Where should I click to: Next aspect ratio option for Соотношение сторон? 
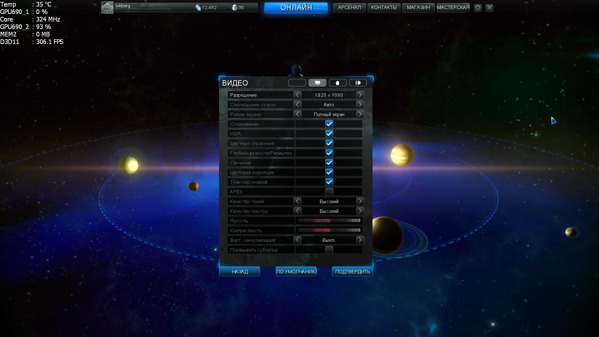(360, 105)
